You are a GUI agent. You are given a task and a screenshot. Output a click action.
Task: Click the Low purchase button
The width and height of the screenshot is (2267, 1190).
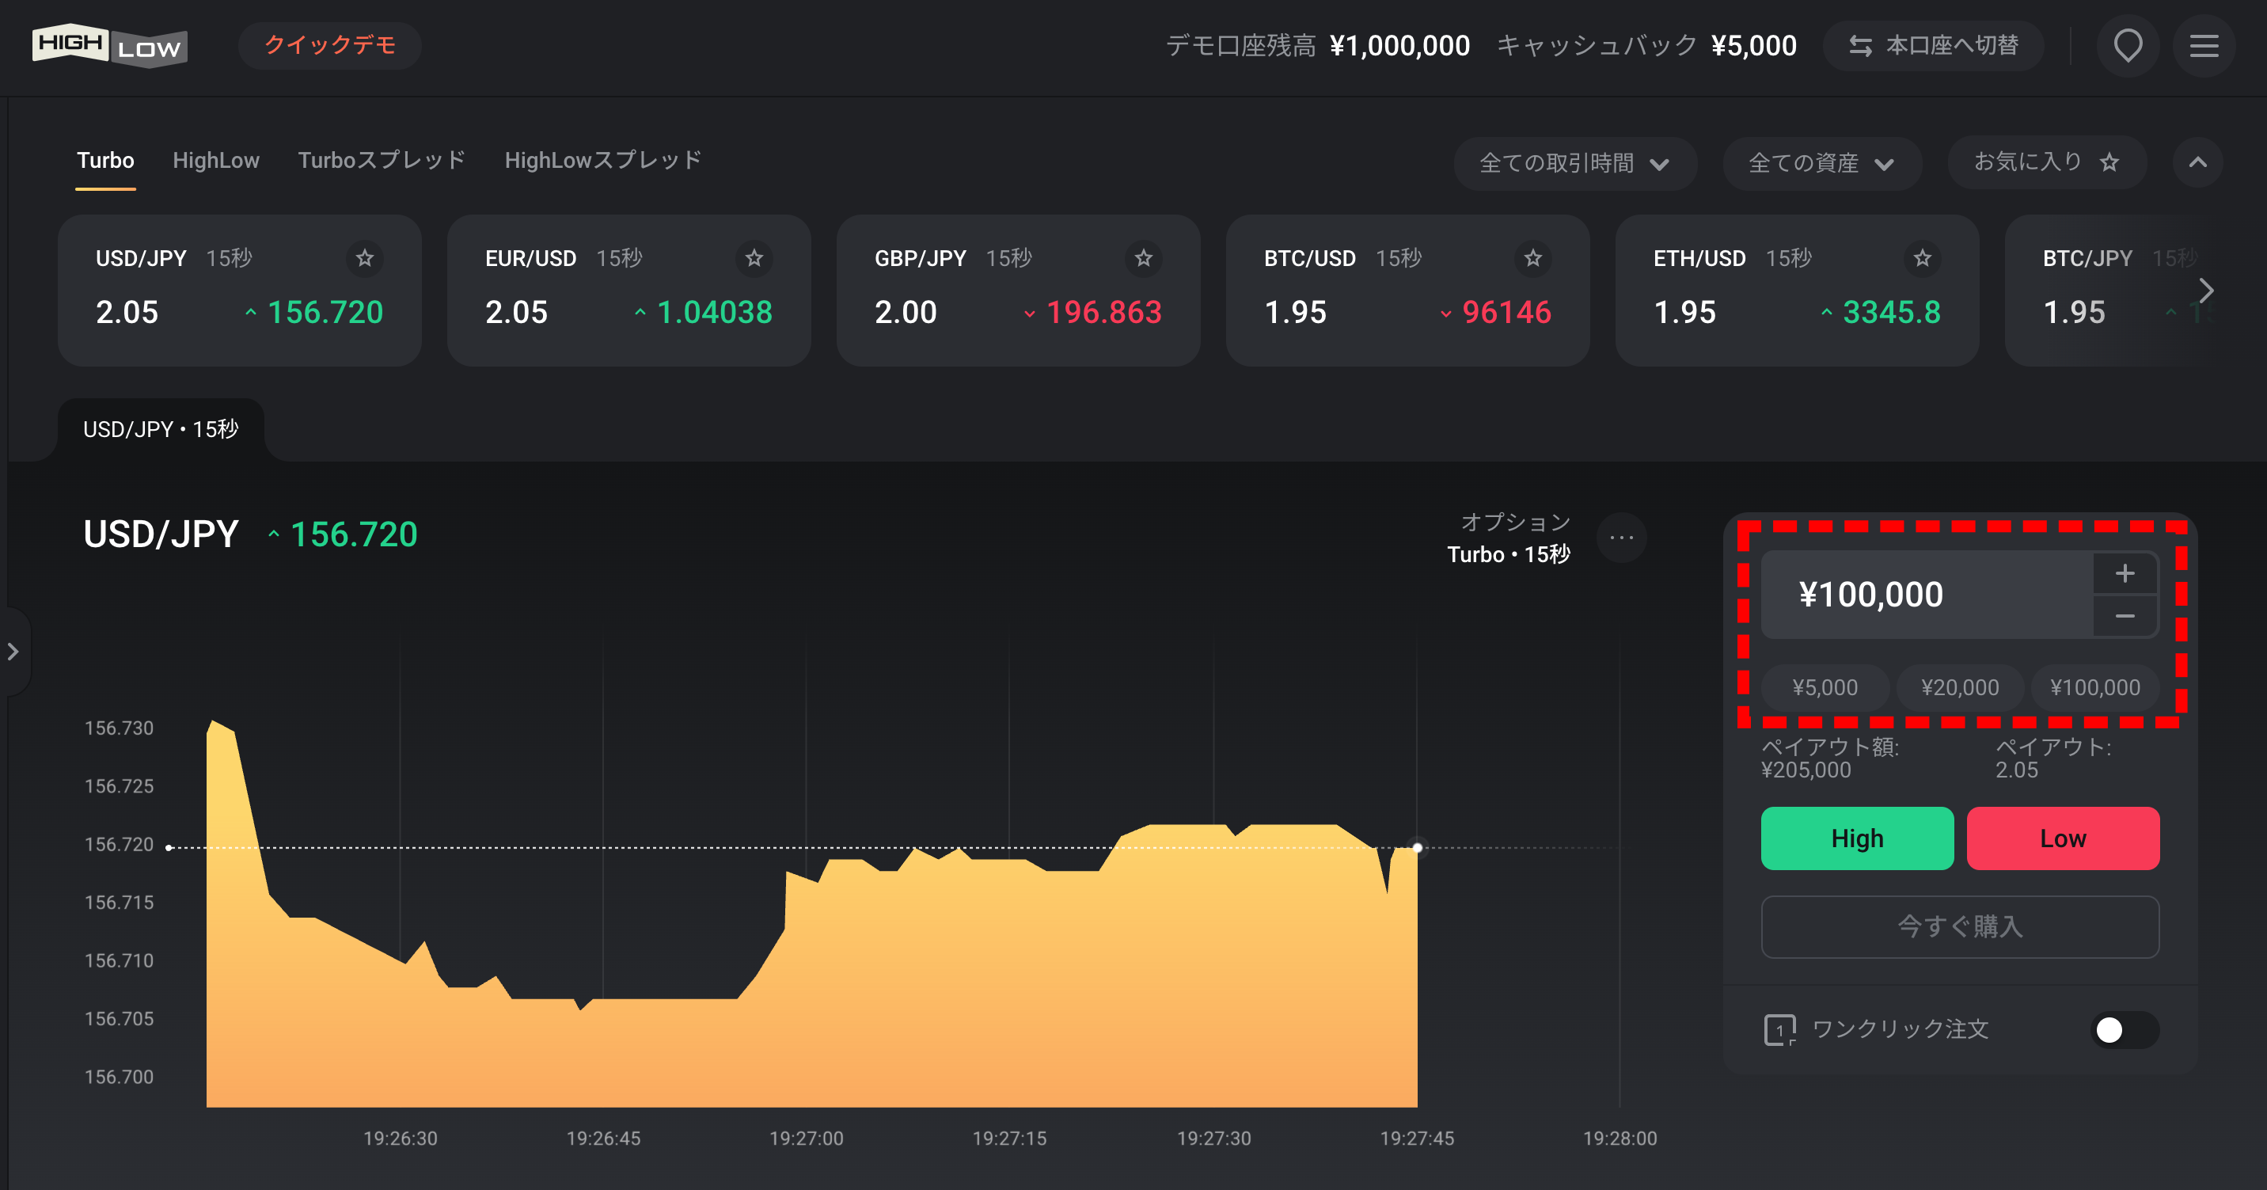tap(2061, 838)
